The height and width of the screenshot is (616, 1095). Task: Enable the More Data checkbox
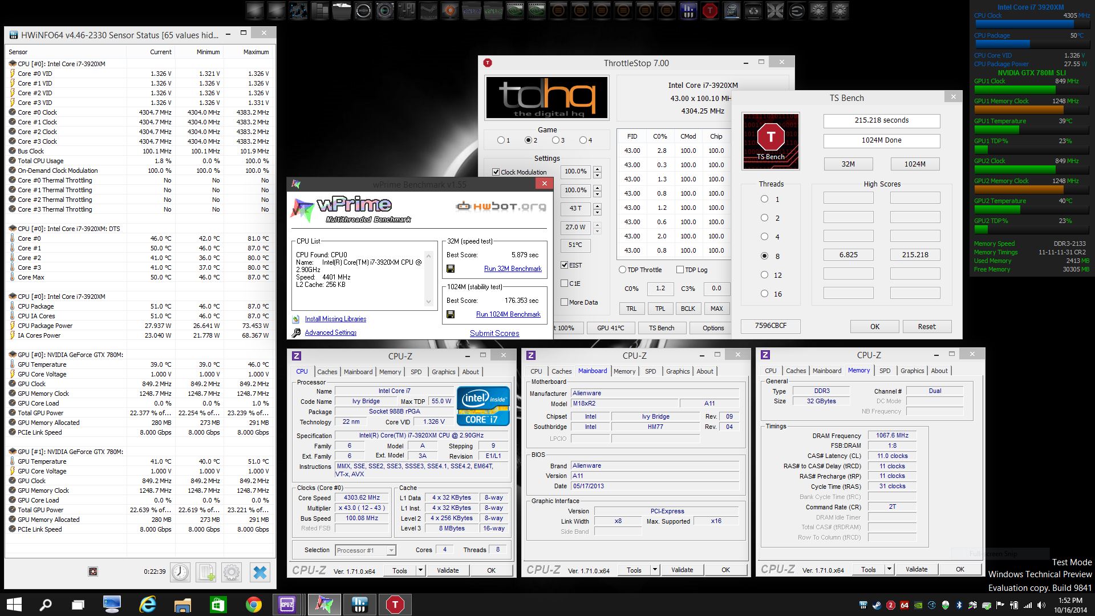coord(564,302)
